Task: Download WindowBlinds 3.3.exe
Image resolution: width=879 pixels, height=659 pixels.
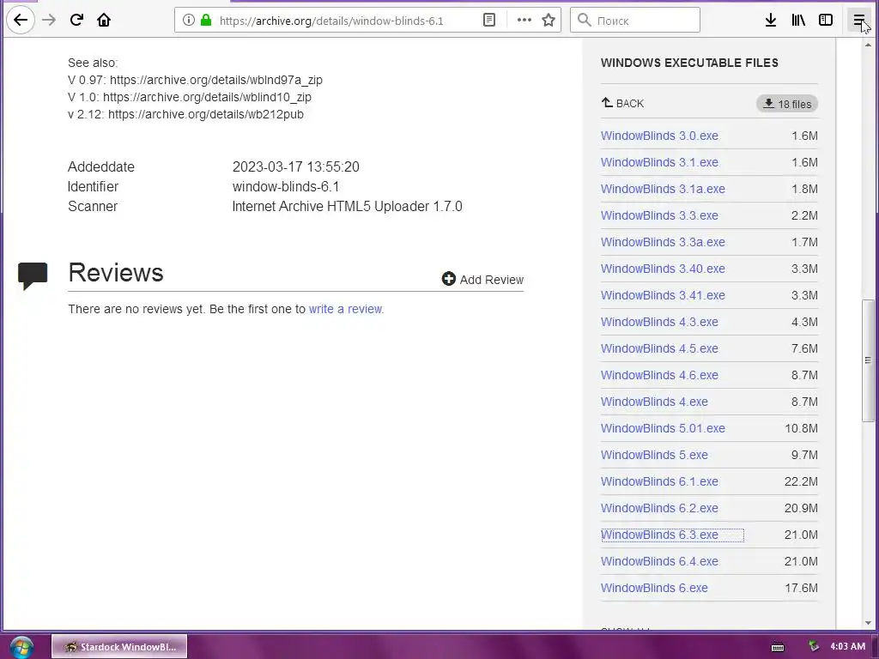Action: (x=659, y=215)
